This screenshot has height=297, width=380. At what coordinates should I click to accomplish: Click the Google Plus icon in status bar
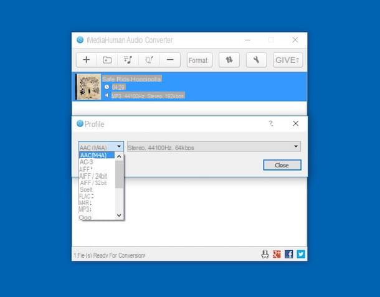point(277,254)
